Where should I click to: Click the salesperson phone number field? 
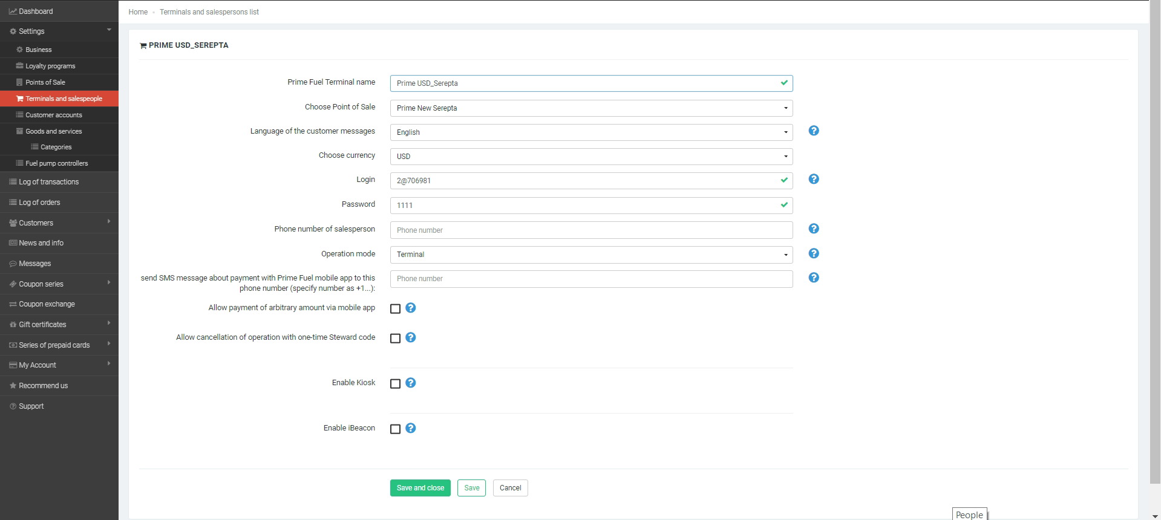pos(591,230)
